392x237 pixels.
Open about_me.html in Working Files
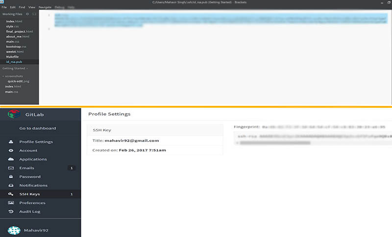coord(18,36)
